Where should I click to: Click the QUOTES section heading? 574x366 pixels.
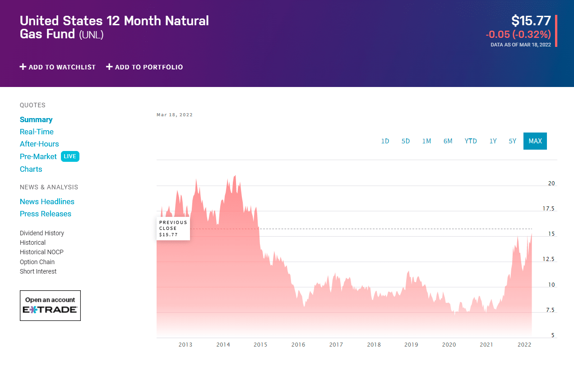(x=32, y=105)
